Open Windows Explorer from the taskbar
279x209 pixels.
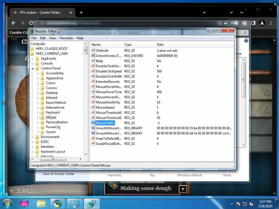tap(41, 204)
